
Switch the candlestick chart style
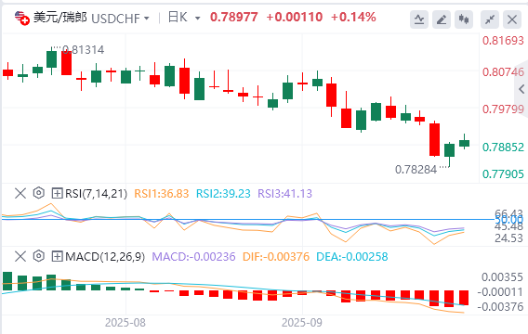point(464,19)
